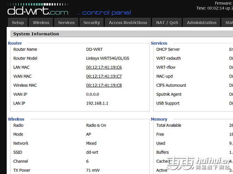Switch to the Wireless tab
The image size is (233, 174).
41,22
